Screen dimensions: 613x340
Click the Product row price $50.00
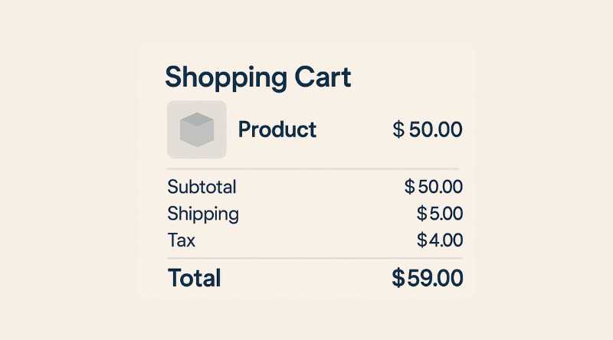point(428,129)
